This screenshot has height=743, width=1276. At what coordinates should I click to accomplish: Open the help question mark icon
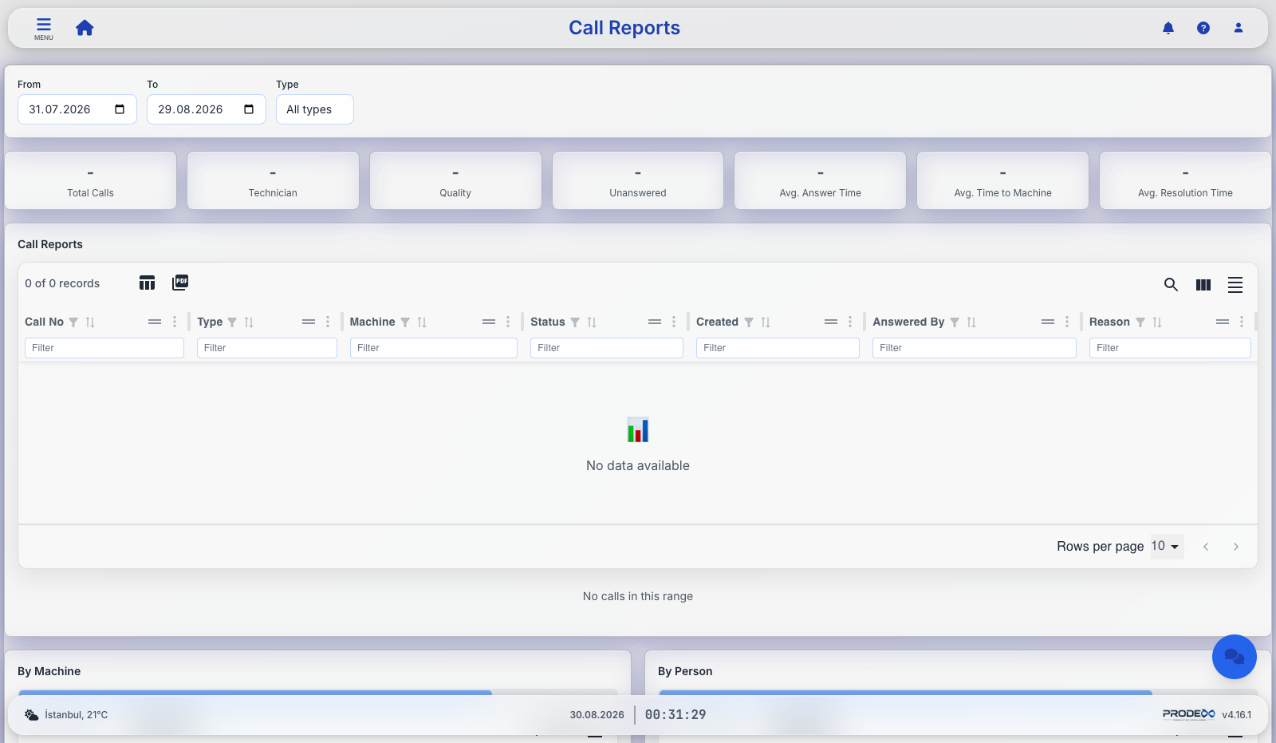(1203, 28)
